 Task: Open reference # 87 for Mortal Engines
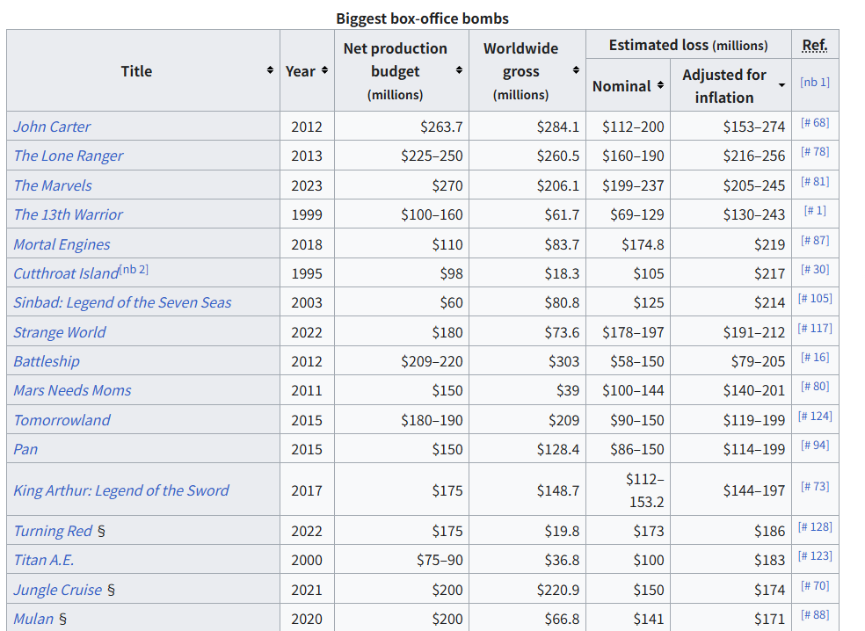815,241
